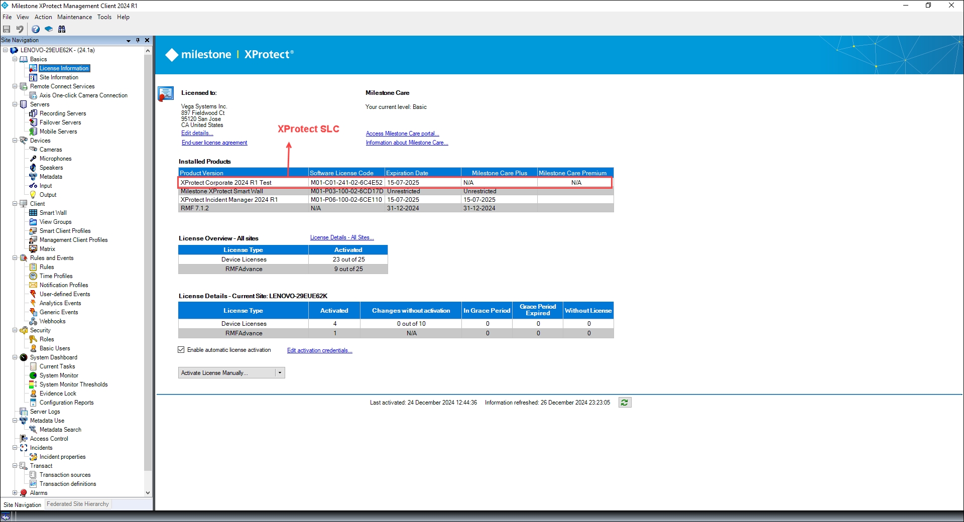The width and height of the screenshot is (964, 522).
Task: Collapse the Devices tree node
Action: pos(15,141)
